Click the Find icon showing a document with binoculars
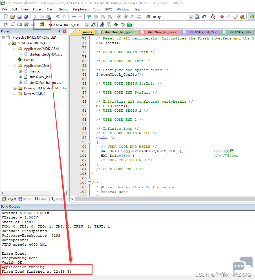 (x=197, y=17)
